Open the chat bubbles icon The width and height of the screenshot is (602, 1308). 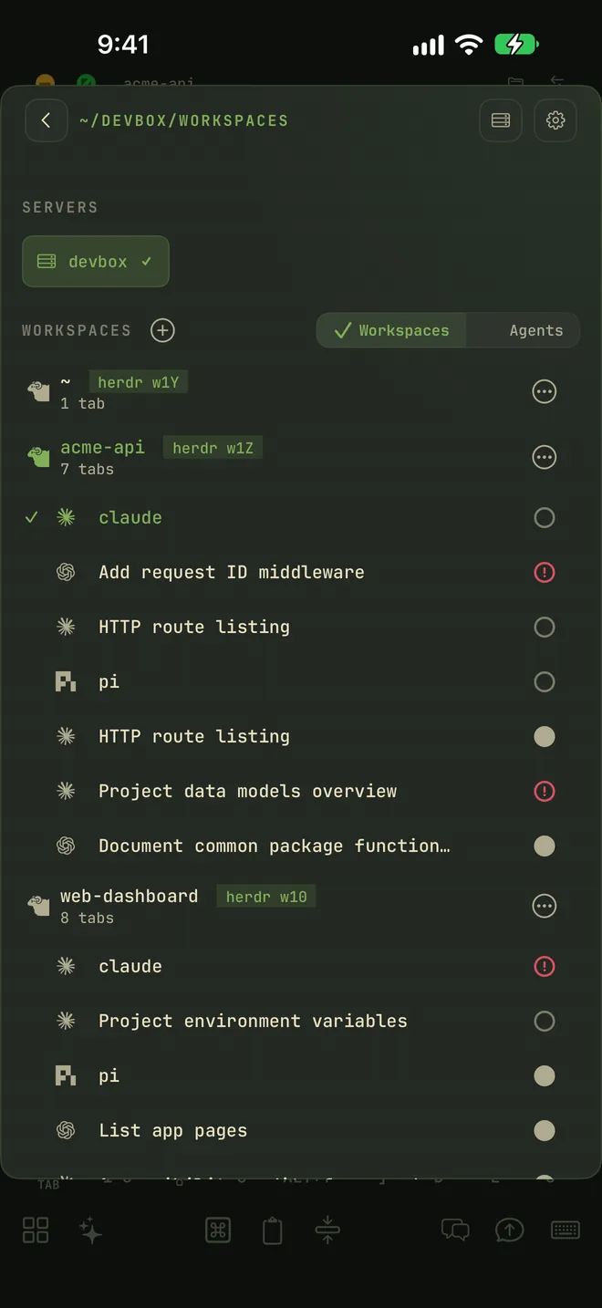pos(455,1230)
